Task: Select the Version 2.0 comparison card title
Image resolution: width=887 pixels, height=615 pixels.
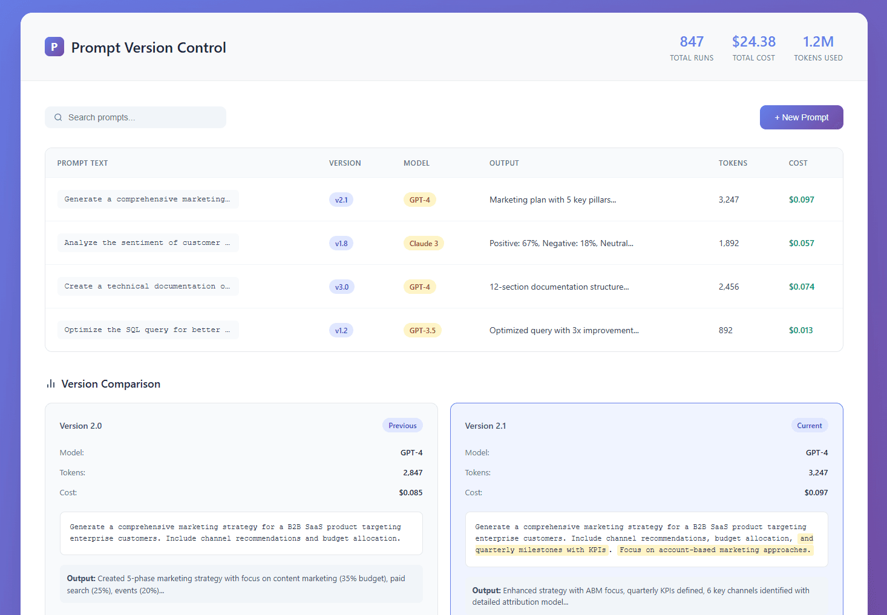Action: click(80, 426)
